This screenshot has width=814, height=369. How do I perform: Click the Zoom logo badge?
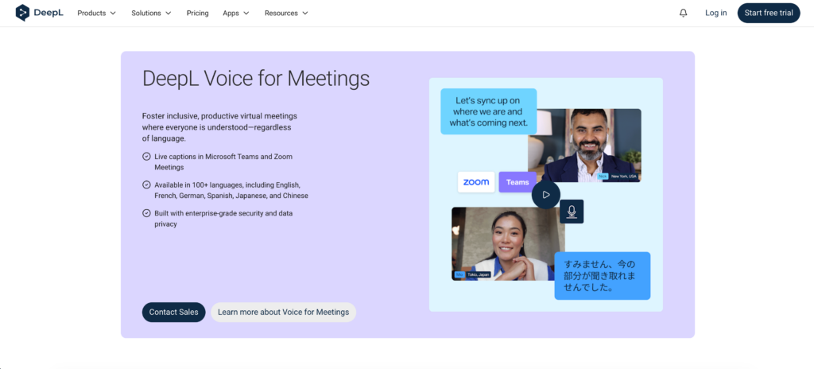coord(476,182)
